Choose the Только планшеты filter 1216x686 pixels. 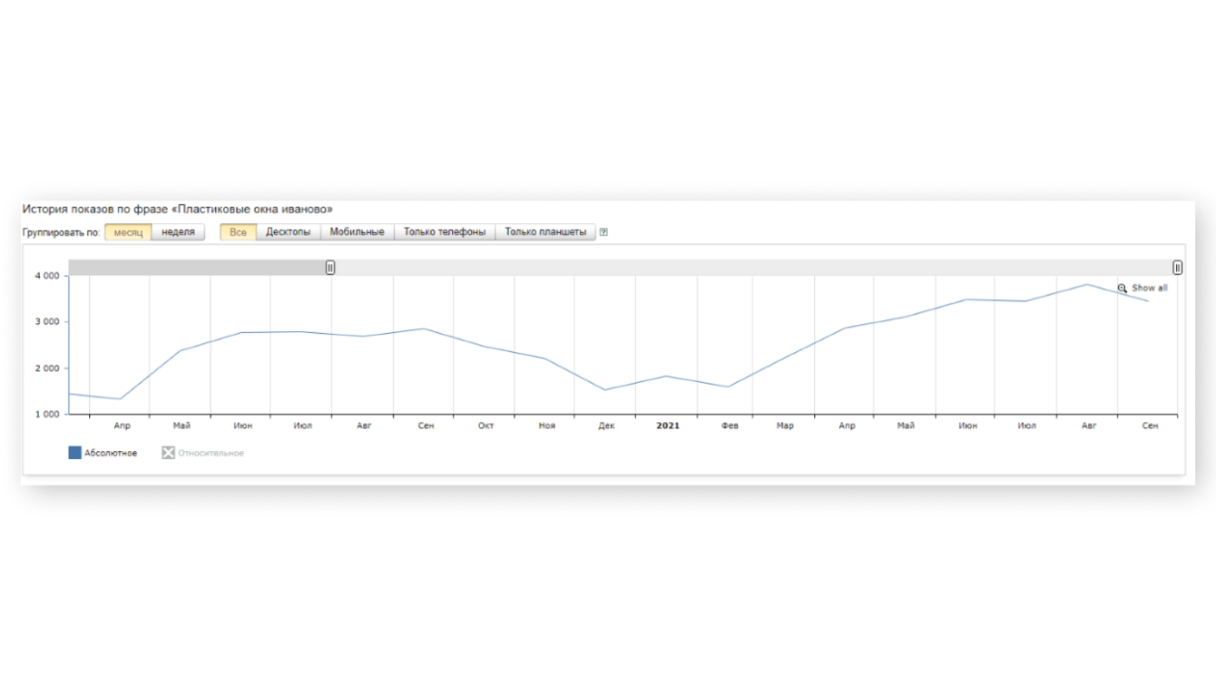pos(545,232)
